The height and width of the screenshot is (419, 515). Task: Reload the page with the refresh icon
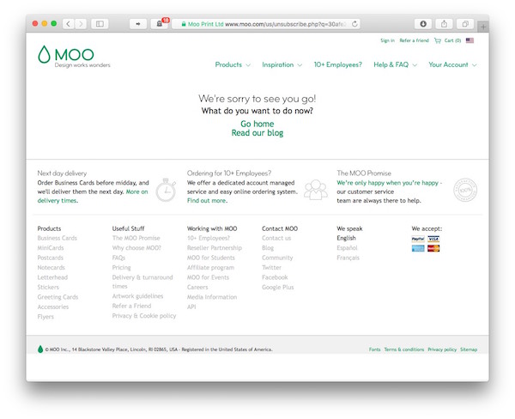coord(354,24)
